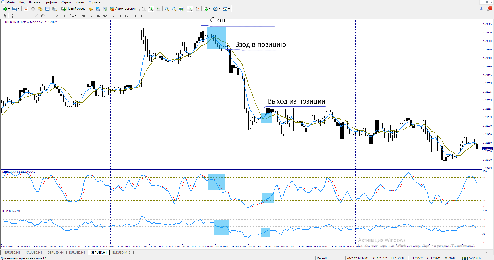This screenshot has width=494, height=260.
Task: Open the Signals radio-wave icon
Action: pos(105,9)
